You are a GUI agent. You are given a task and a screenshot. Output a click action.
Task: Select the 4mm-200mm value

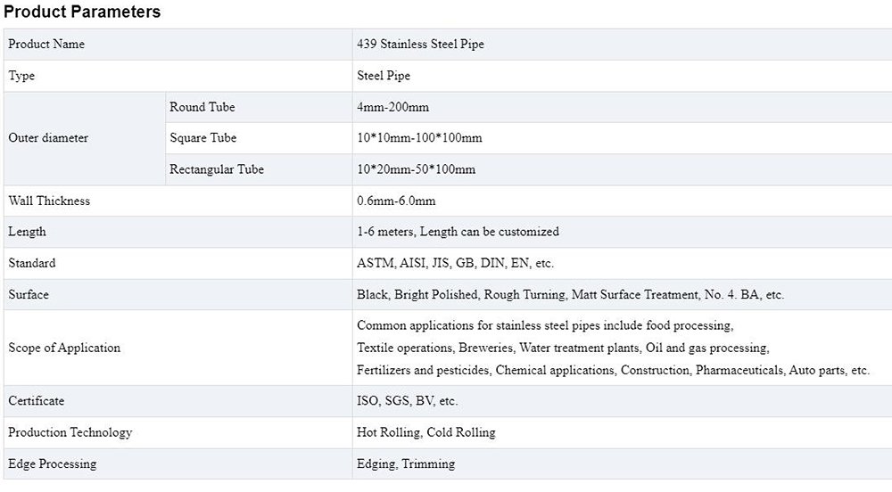[392, 107]
